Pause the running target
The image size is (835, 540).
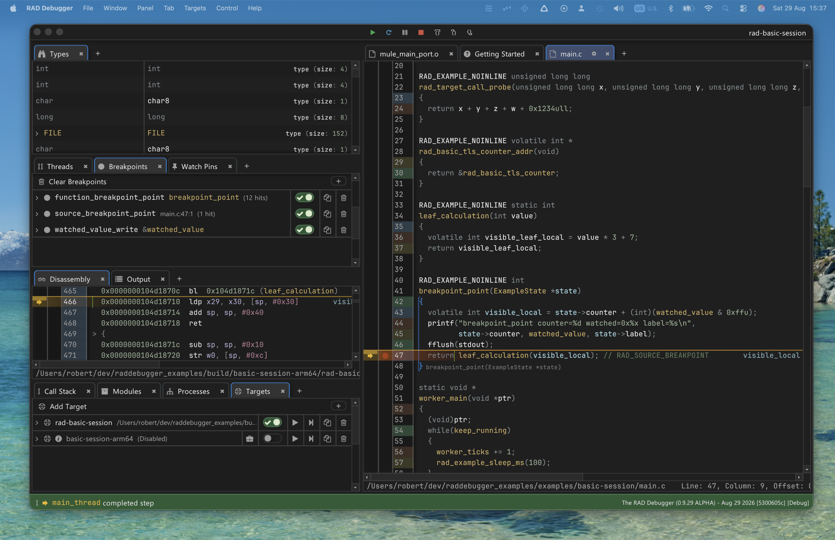[405, 32]
